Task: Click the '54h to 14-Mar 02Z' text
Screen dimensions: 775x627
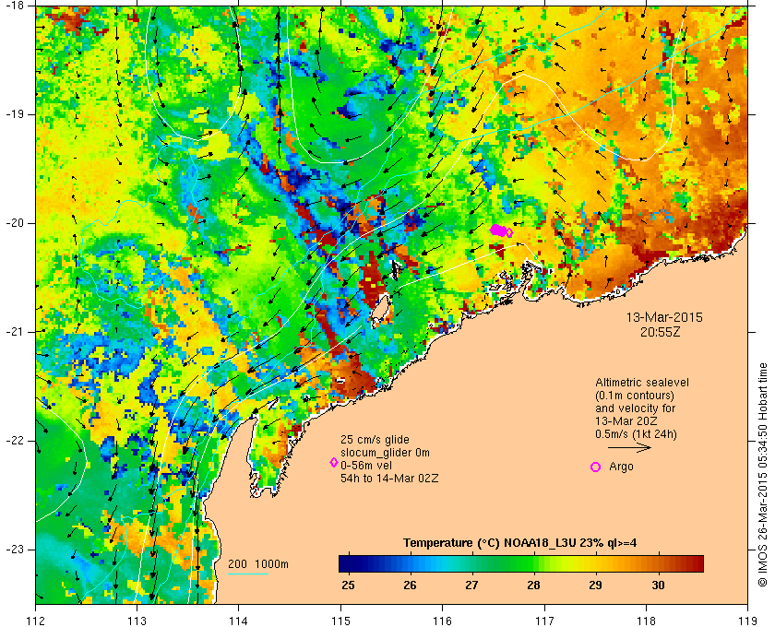Action: point(389,479)
